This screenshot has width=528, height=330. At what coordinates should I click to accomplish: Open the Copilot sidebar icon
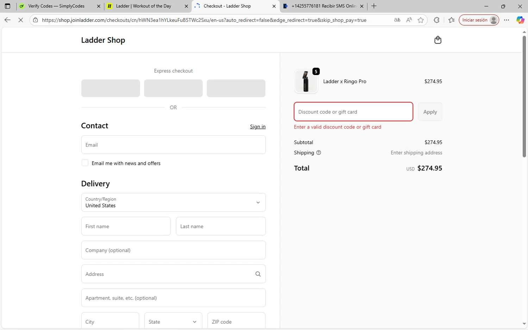click(x=520, y=20)
